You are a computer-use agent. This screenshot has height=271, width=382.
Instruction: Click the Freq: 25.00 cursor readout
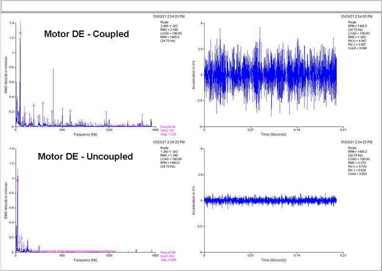[168, 253]
